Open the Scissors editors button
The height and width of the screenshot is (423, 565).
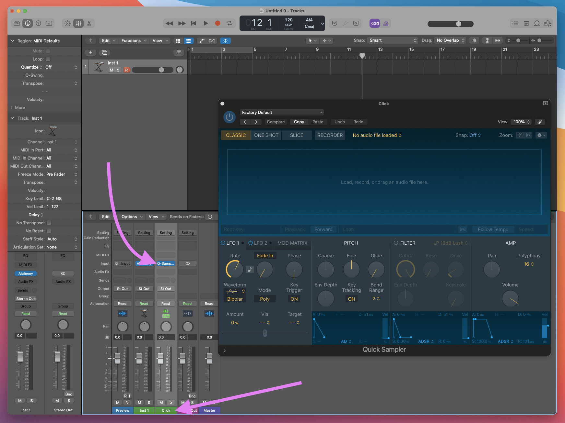(89, 23)
